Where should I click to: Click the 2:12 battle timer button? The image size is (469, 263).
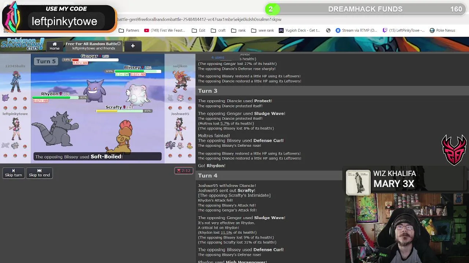(184, 171)
